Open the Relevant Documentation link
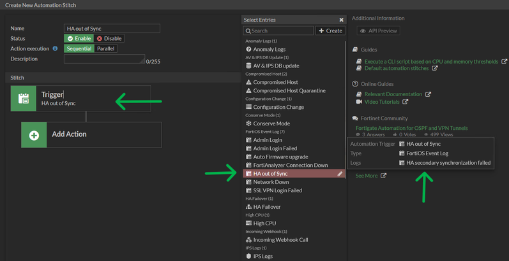Viewport: 509px width, 261px height. pos(393,94)
